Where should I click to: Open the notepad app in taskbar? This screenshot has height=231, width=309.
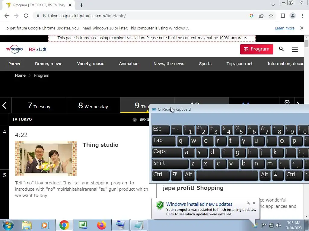139,225
